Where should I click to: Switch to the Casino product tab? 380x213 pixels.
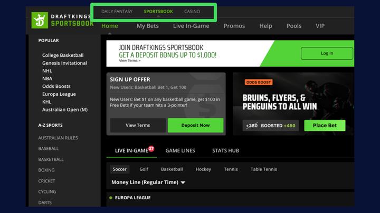192,12
